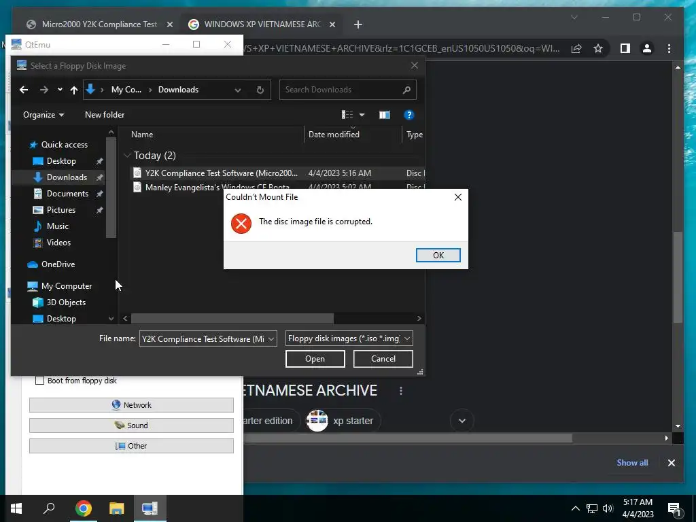Refresh the Downloads folder view
The image size is (696, 522).
pyautogui.click(x=260, y=90)
